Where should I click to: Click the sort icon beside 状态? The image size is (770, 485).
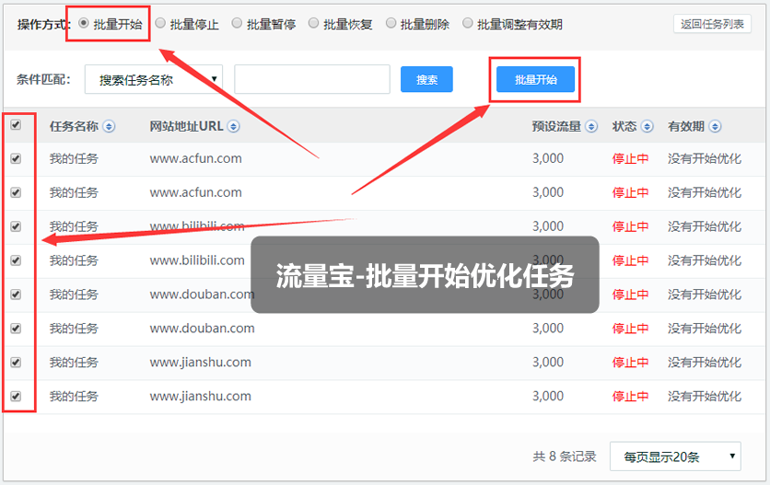tap(647, 127)
